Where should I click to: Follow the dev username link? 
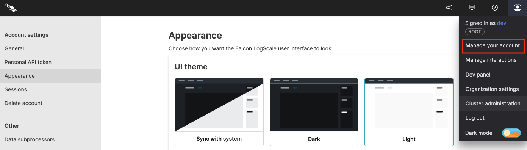502,23
